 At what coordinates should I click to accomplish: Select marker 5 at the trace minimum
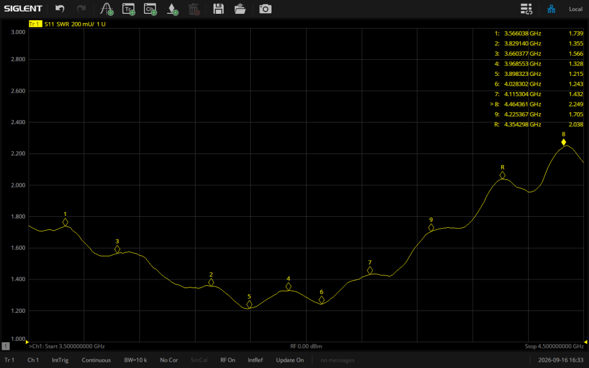point(250,305)
